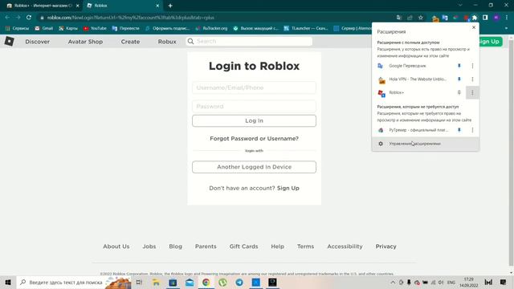Open Gmail bookmark in bookmarks bar
This screenshot has height=289, width=514.
pyautogui.click(x=44, y=29)
